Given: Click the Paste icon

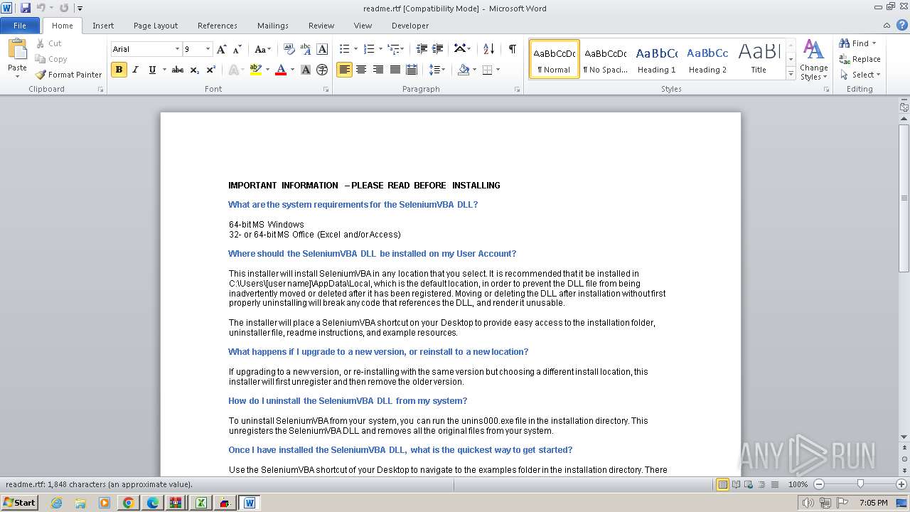Looking at the screenshot, I should (x=17, y=51).
